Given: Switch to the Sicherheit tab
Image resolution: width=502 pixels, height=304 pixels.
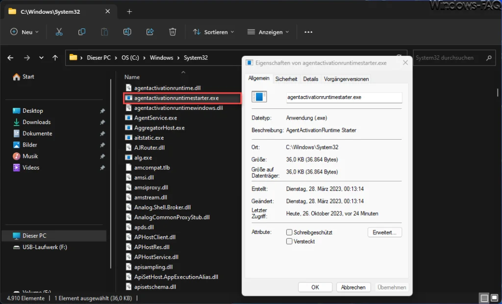Looking at the screenshot, I should click(x=286, y=79).
